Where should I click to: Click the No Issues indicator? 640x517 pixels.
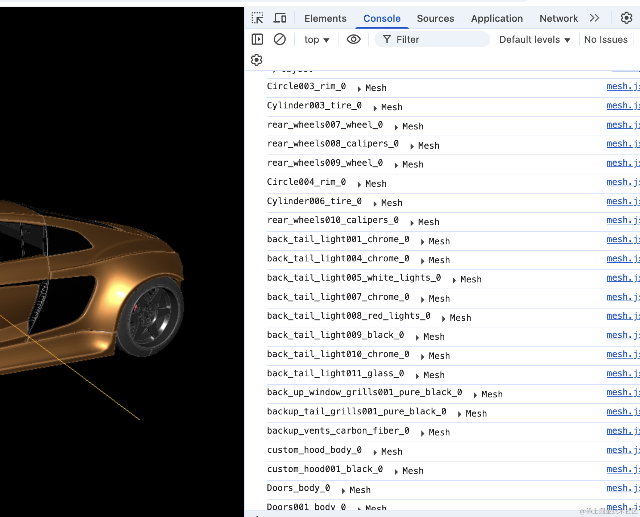tap(606, 40)
